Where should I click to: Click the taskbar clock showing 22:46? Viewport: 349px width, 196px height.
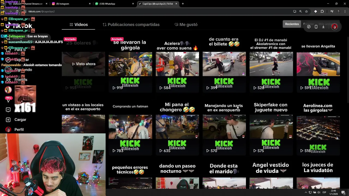[334, 192]
